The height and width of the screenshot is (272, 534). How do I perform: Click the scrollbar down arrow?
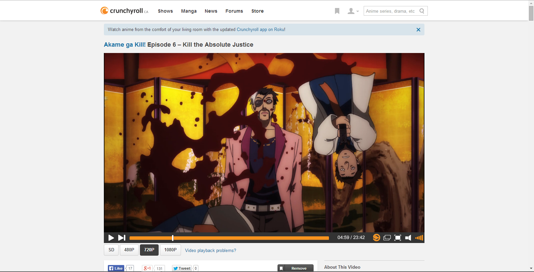pos(531,269)
